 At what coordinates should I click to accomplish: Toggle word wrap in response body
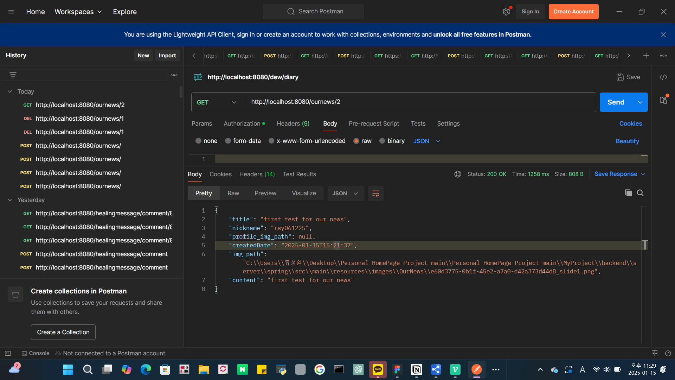click(376, 194)
